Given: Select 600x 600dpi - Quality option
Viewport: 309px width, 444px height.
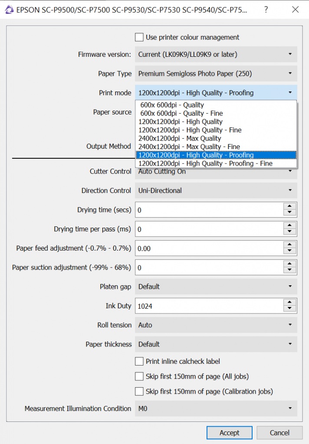Looking at the screenshot, I should pos(216,105).
